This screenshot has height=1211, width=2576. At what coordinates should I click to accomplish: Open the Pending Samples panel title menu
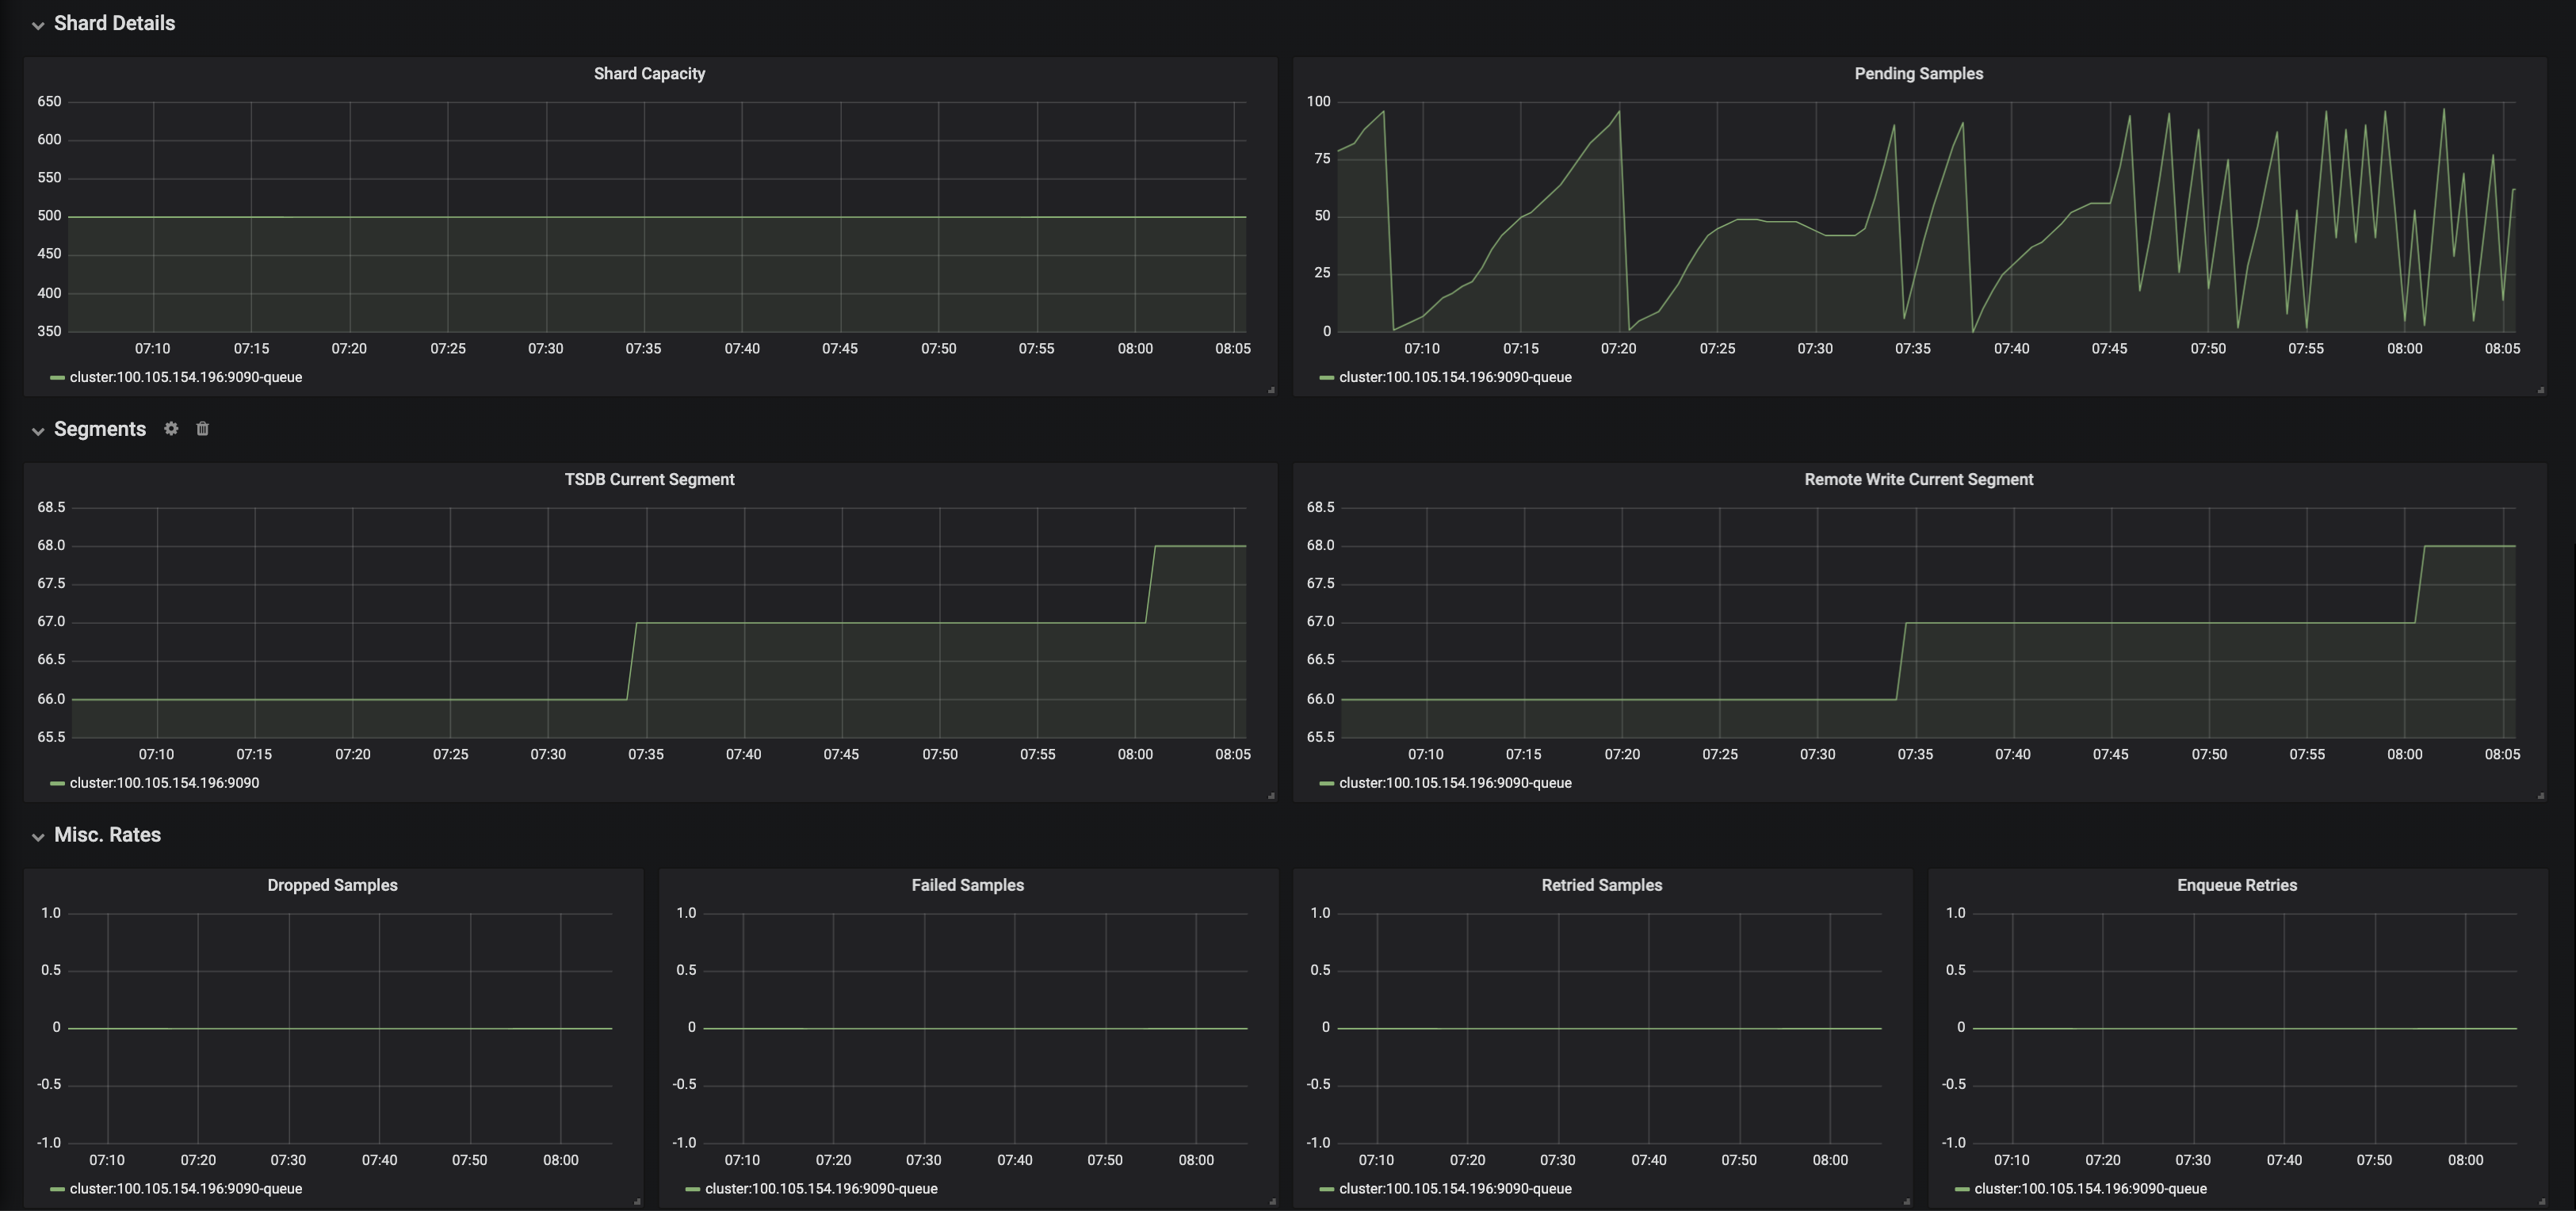pyautogui.click(x=1918, y=74)
